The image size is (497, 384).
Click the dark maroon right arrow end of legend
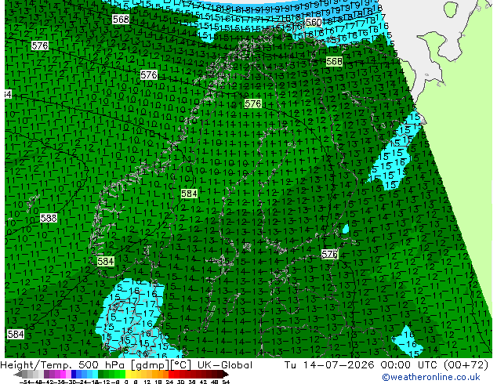[x=225, y=375]
